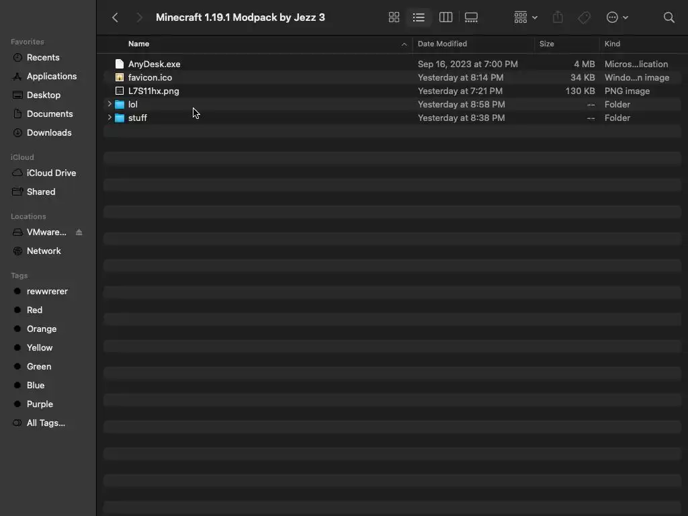Go back with the left arrow
The height and width of the screenshot is (516, 688).
coord(115,17)
